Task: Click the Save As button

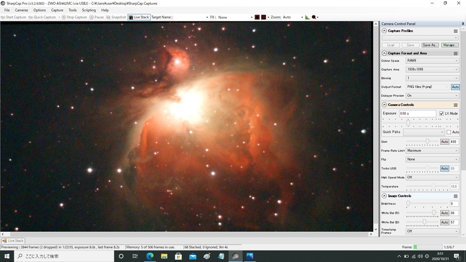Action: pos(430,45)
